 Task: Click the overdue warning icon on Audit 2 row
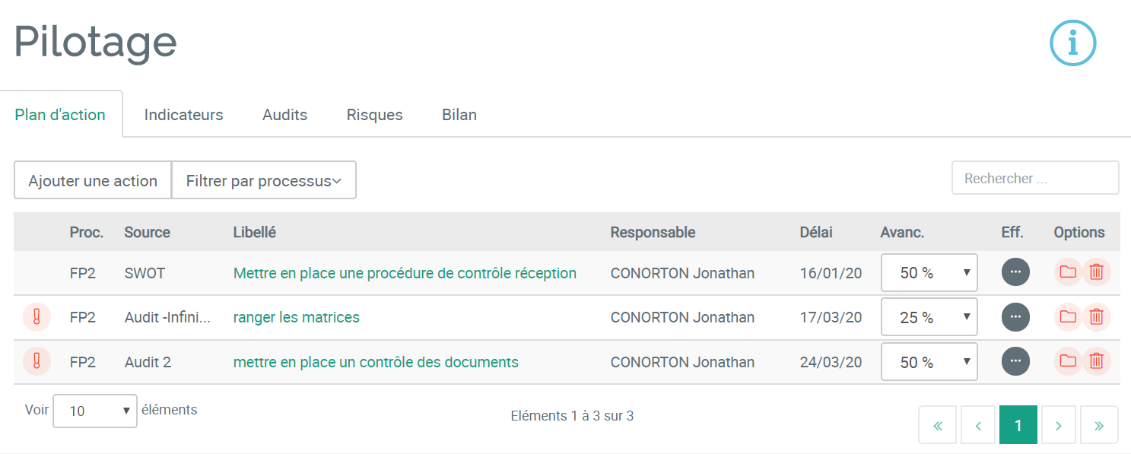click(x=37, y=362)
